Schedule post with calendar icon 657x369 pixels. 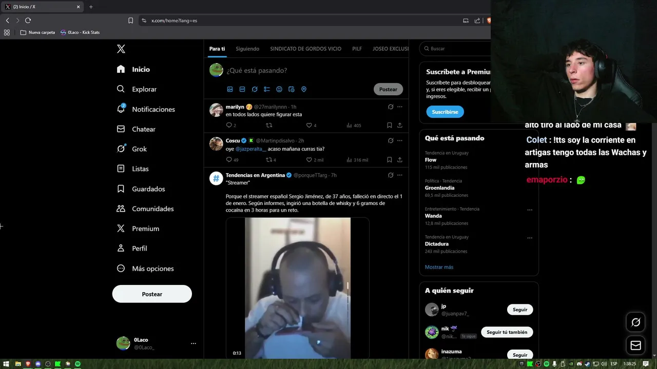click(292, 89)
